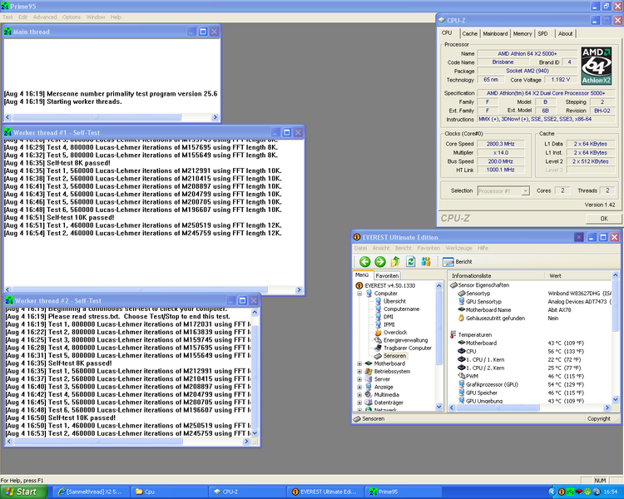
Task: Click EVEREST green back arrow button
Action: pos(365,261)
